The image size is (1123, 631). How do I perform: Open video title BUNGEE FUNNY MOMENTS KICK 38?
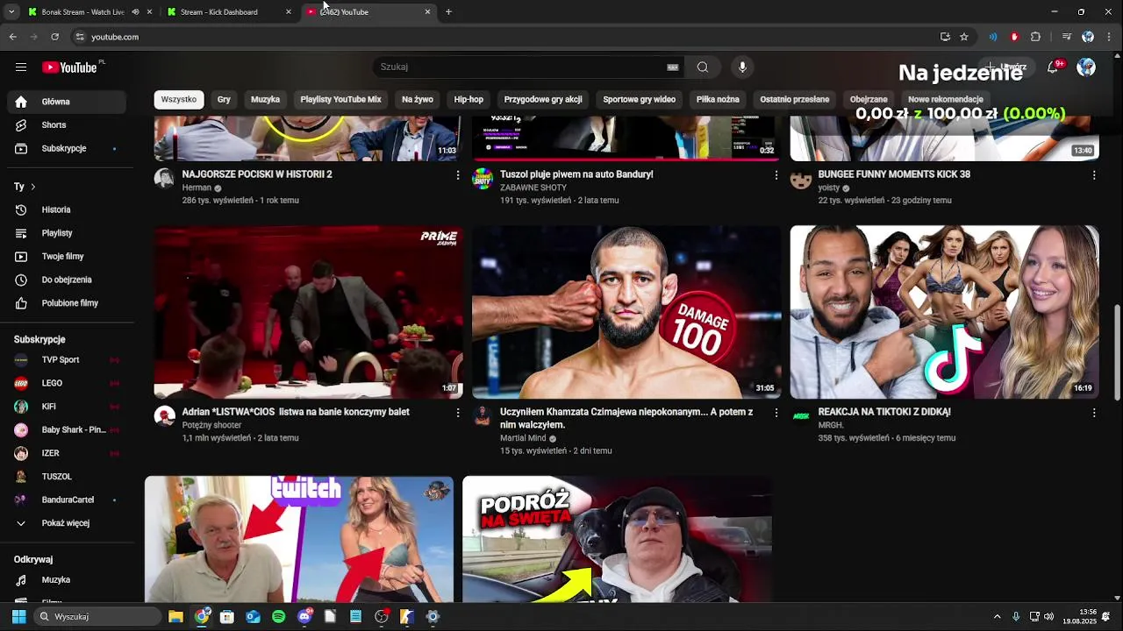point(894,174)
